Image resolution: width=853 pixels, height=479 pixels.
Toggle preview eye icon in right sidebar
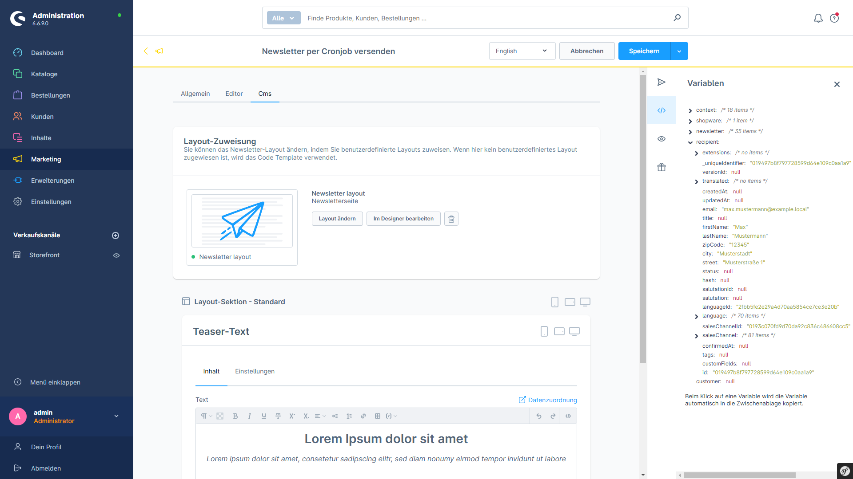tap(662, 139)
